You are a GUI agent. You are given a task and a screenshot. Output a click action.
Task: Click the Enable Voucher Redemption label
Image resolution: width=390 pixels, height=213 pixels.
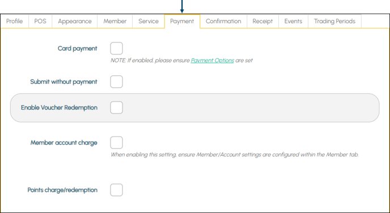coord(59,108)
